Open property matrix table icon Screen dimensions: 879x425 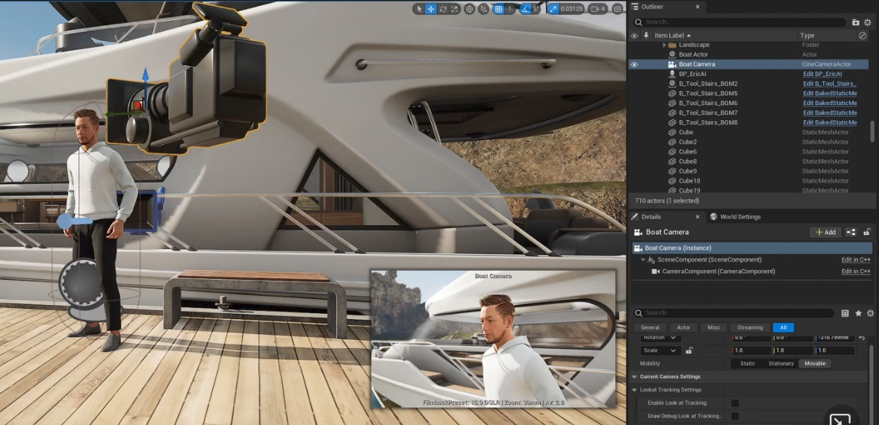pos(845,314)
